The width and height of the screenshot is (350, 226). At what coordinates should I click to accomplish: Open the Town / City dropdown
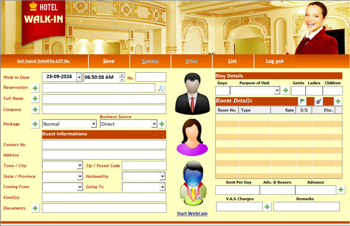[80, 166]
